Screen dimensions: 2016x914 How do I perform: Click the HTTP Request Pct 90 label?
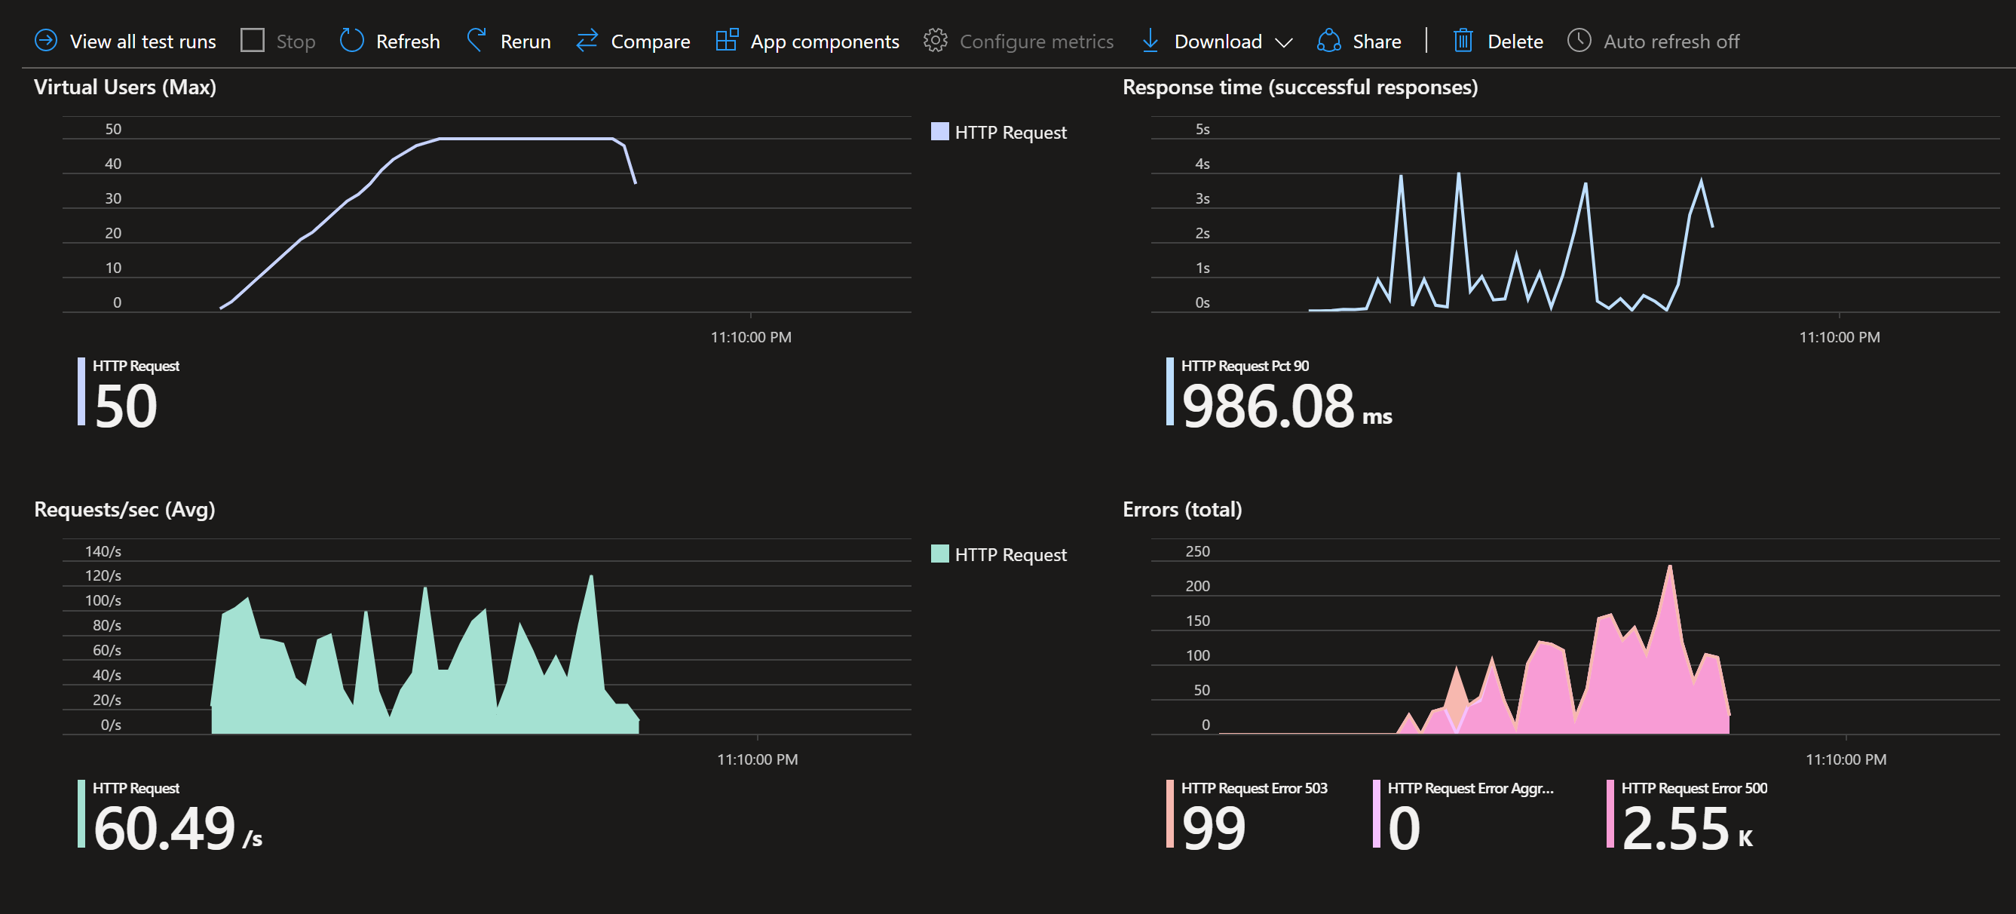tap(1244, 366)
